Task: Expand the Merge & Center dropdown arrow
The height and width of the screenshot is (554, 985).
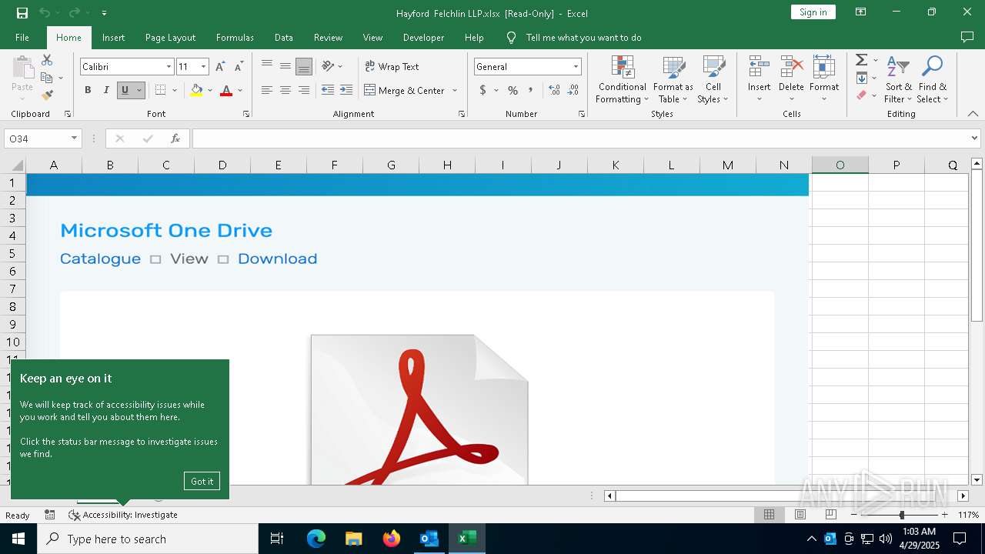Action: [x=454, y=90]
